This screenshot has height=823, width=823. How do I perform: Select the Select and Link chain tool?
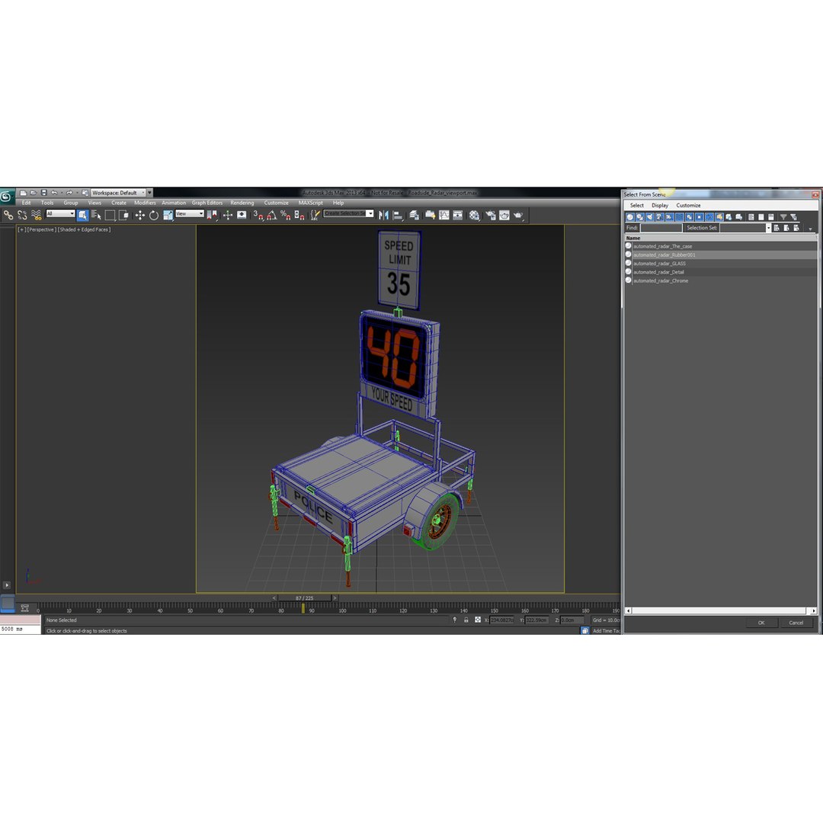pyautogui.click(x=8, y=215)
